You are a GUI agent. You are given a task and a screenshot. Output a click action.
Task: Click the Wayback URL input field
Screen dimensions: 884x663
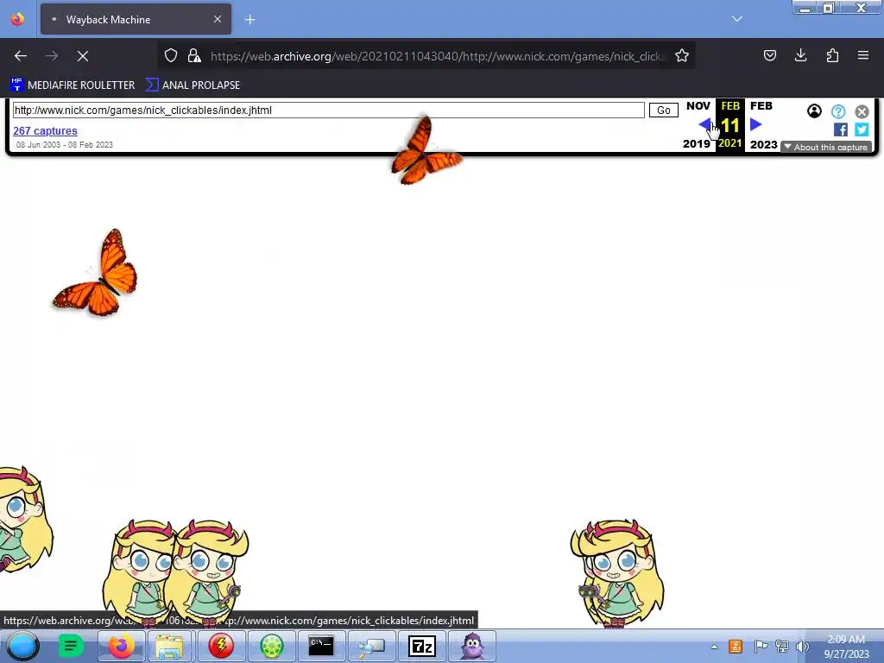point(329,110)
